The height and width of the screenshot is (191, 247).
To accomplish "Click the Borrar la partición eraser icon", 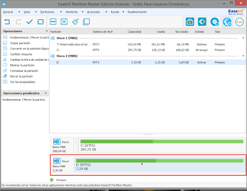I will (5, 76).
